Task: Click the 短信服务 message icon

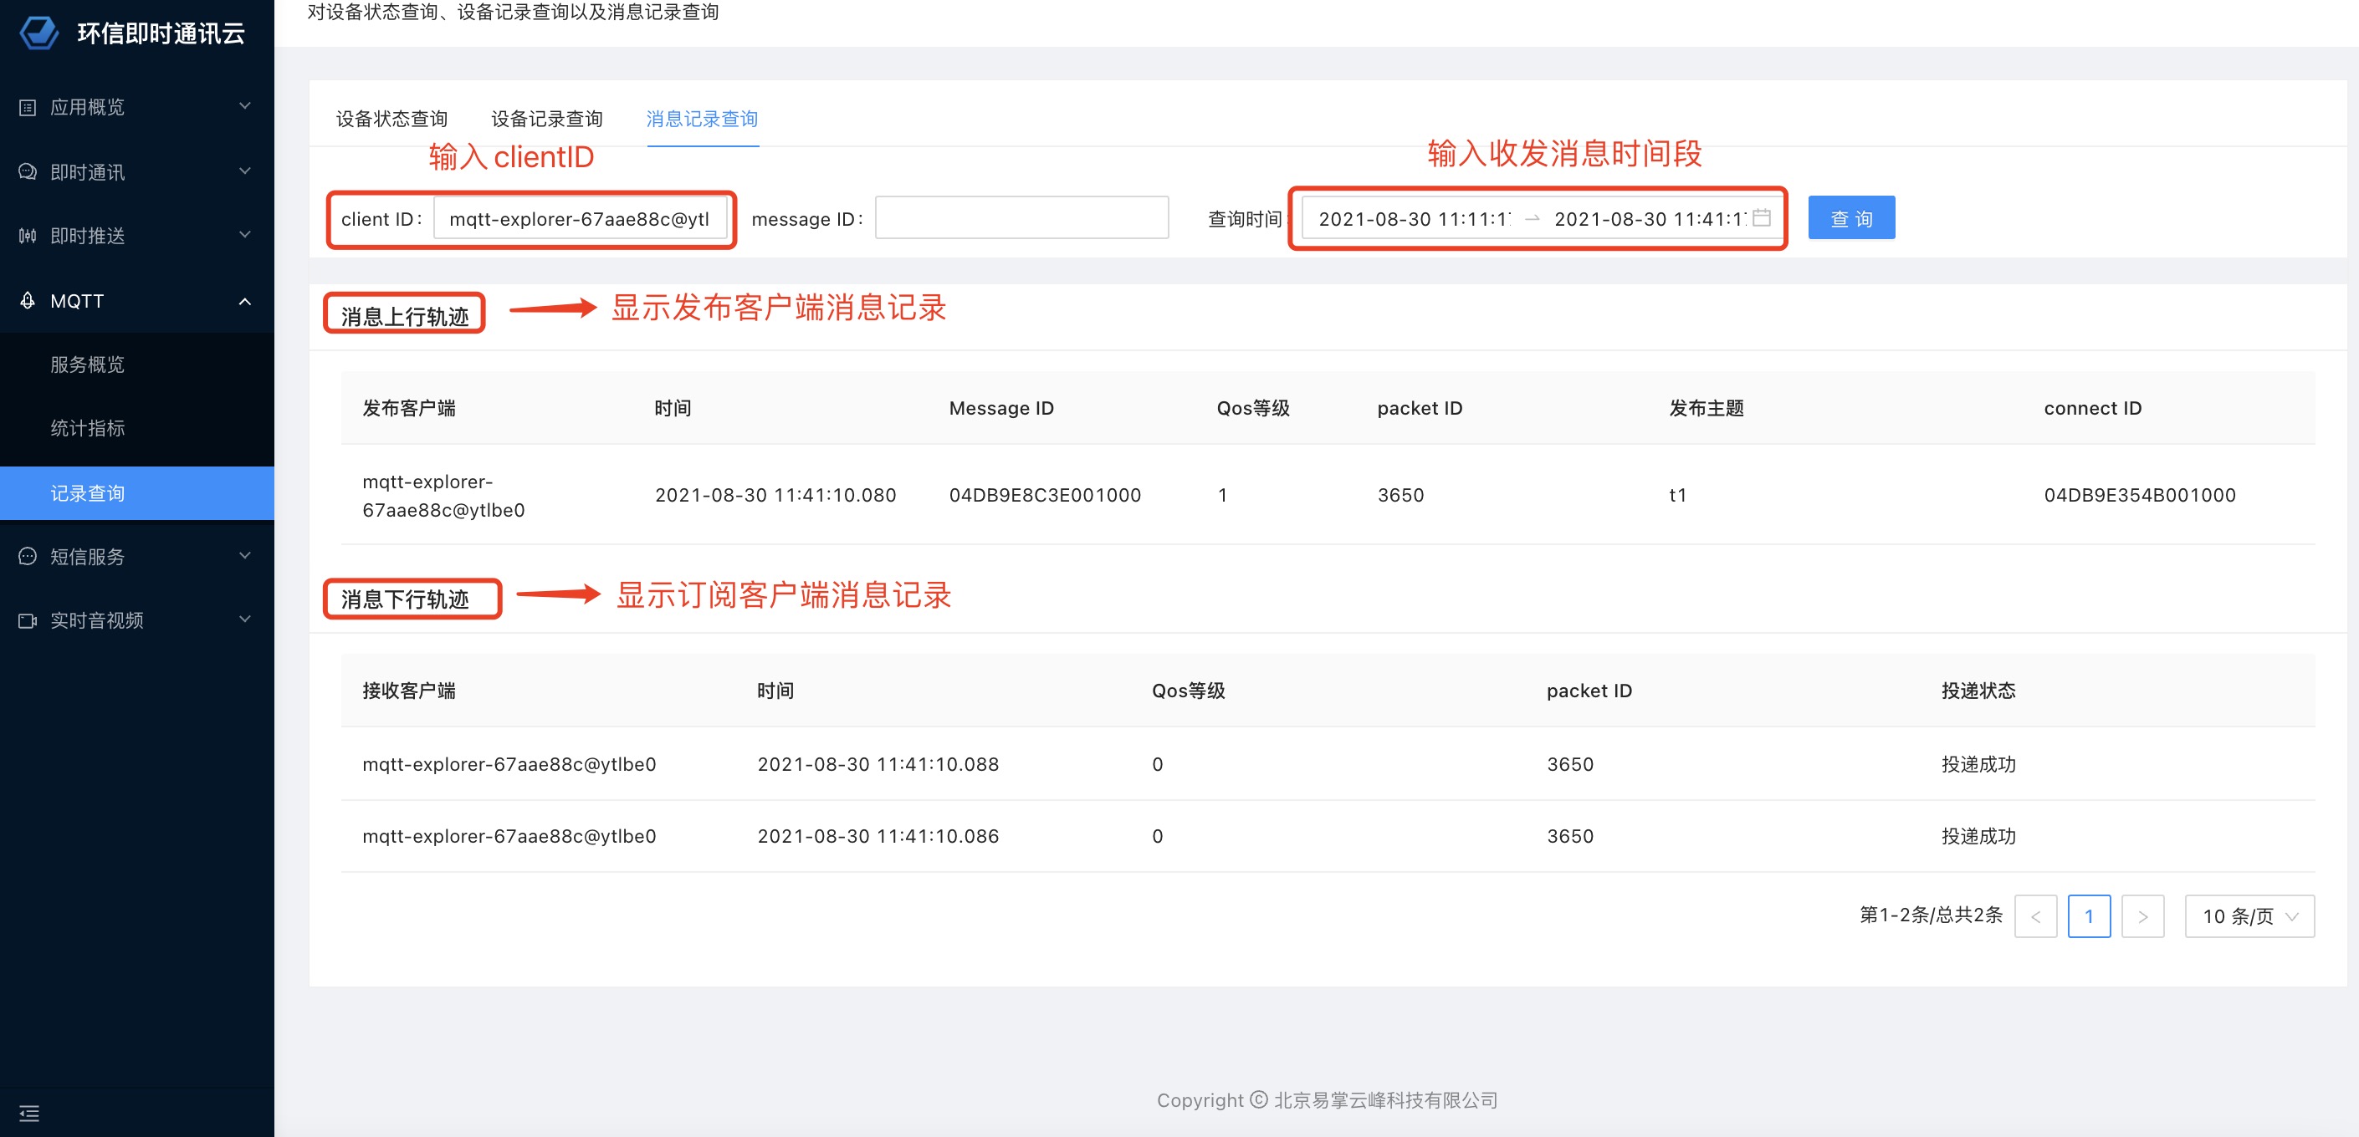Action: tap(28, 557)
